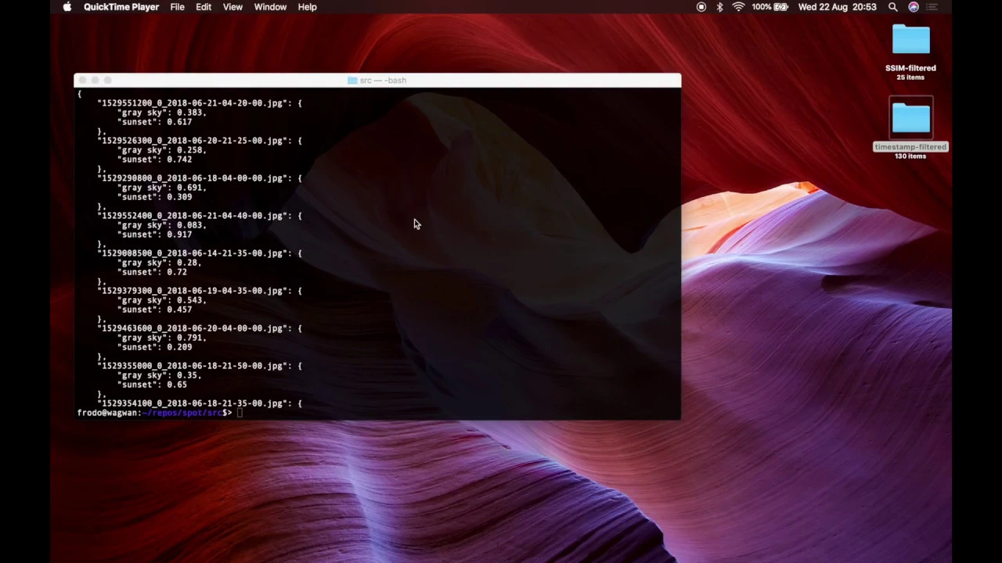
Task: Click filename 1529379300_0_2018-06-19-04-35-00.jpg
Action: (x=192, y=291)
